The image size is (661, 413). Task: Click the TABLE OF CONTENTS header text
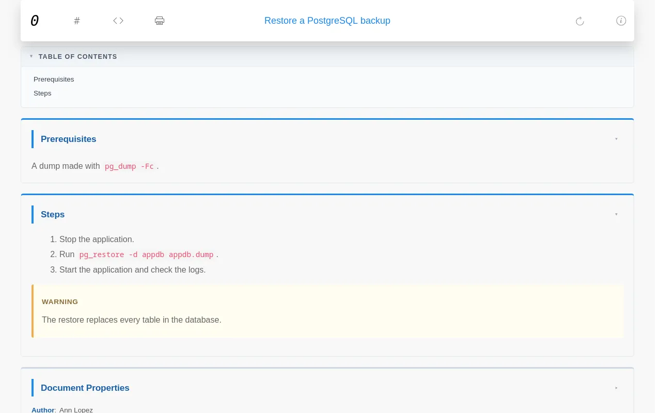point(78,56)
